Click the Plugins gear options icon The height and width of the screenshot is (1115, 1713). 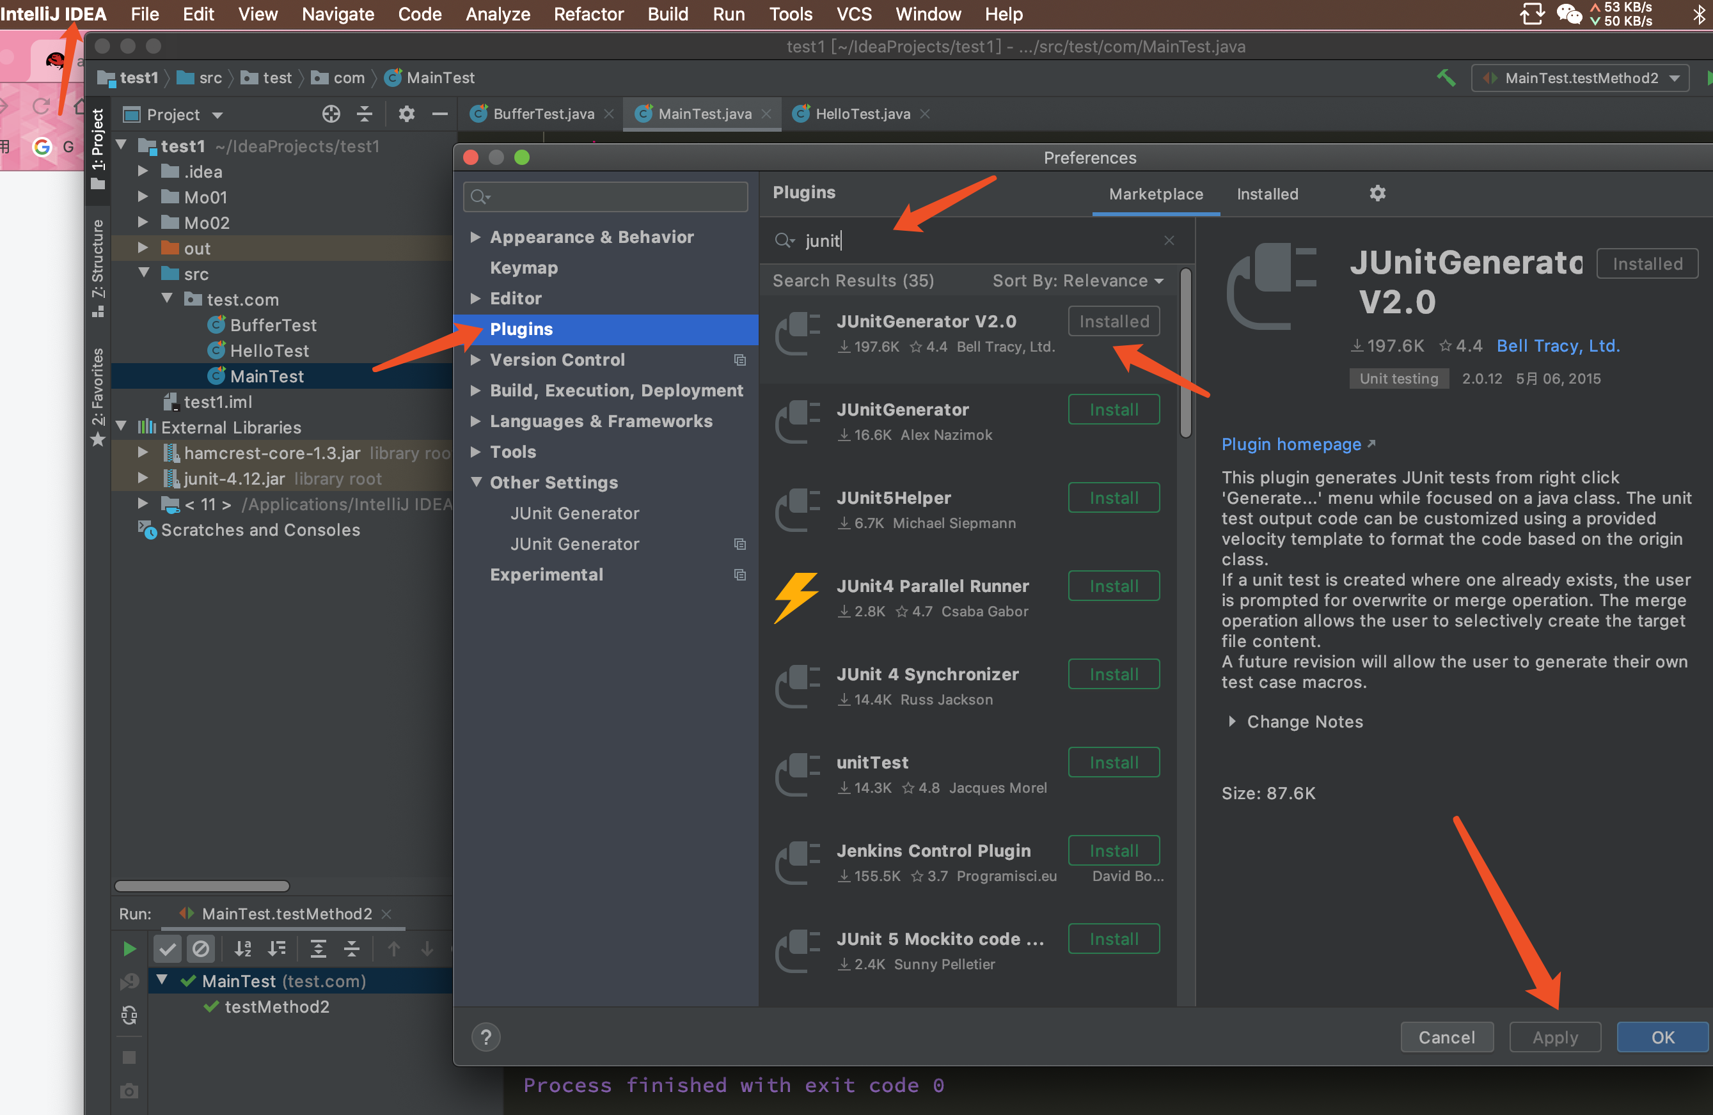pyautogui.click(x=1377, y=194)
